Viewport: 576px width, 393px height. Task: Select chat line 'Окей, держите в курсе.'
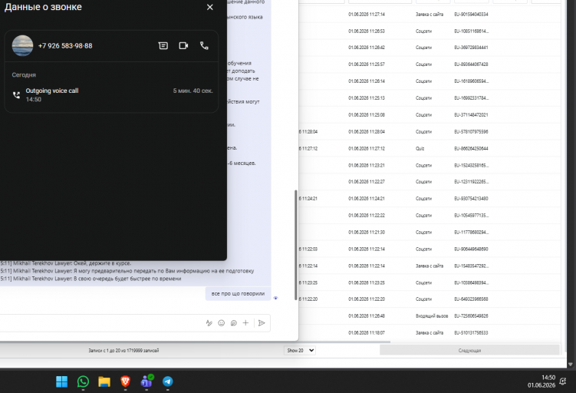coord(102,263)
